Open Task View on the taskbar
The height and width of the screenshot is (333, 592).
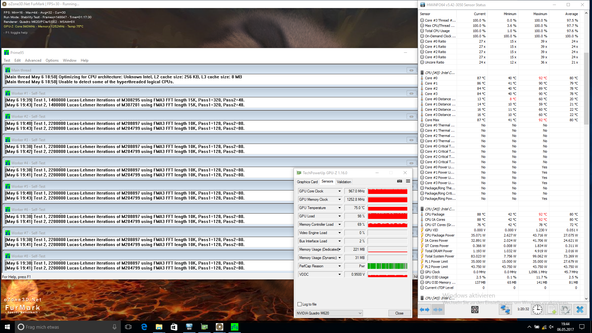pos(128,327)
